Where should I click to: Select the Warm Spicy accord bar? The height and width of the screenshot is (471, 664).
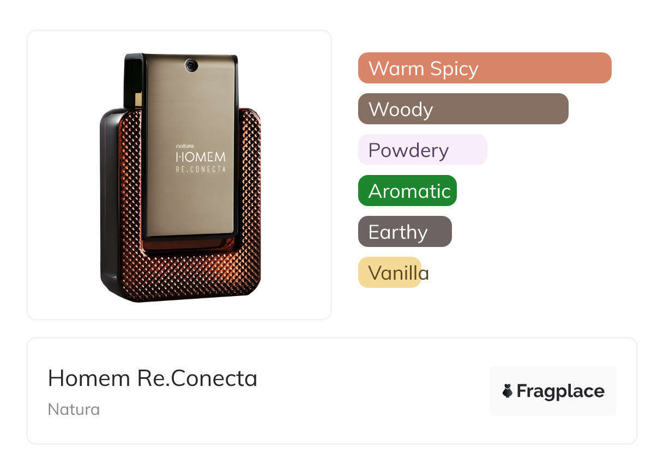[x=485, y=68]
